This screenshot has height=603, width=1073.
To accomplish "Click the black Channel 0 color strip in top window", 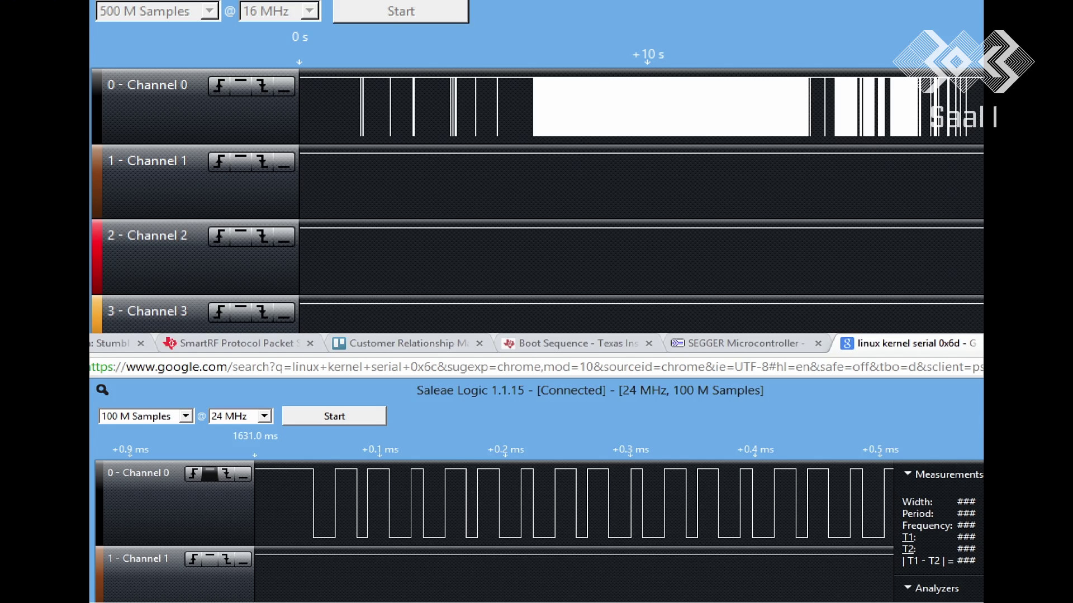I will click(x=97, y=106).
